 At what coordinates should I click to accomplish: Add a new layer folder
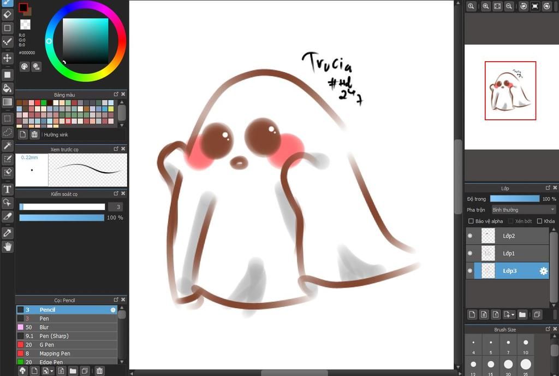click(522, 314)
